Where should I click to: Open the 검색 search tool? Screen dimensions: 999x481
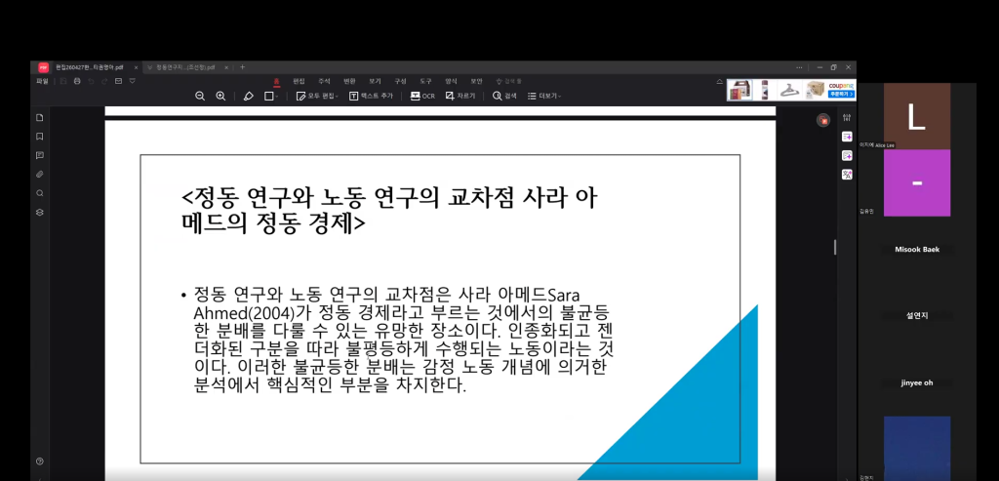click(x=504, y=97)
